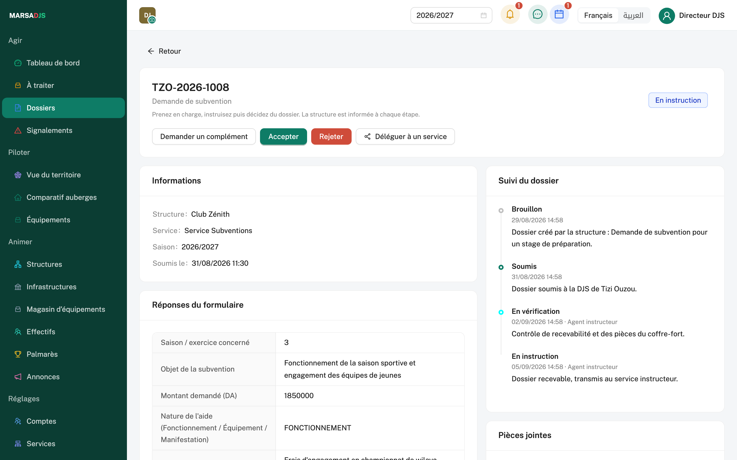Click the Annonces megaphone icon
The width and height of the screenshot is (737, 460).
tap(18, 377)
